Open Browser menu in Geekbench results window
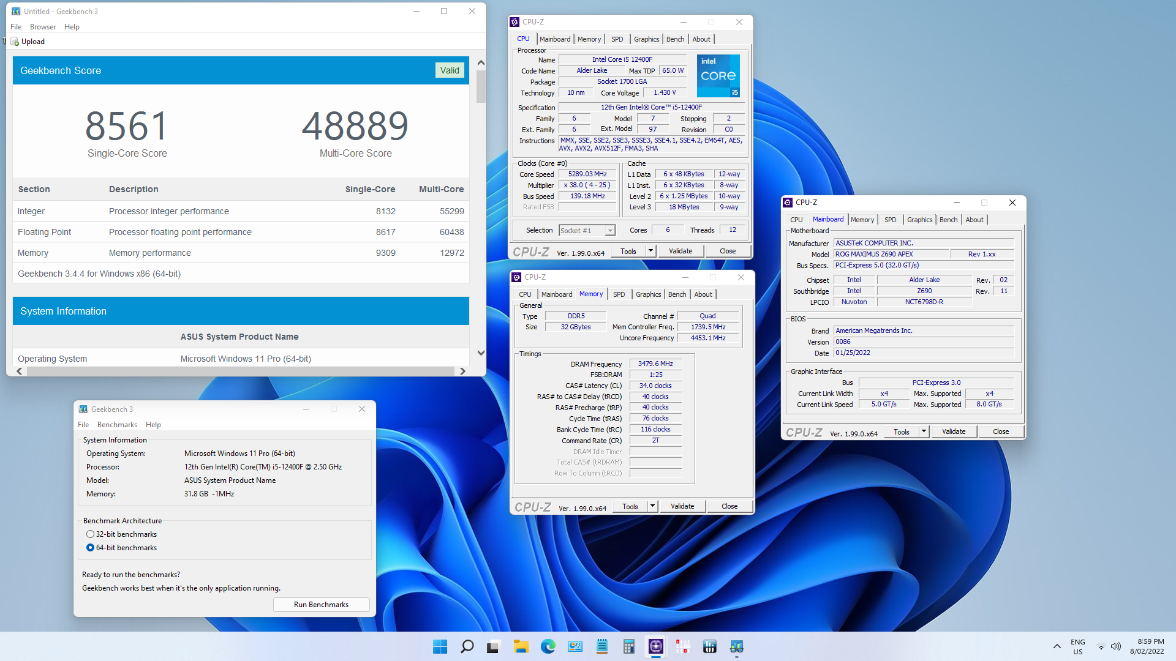This screenshot has width=1176, height=661. (x=43, y=27)
